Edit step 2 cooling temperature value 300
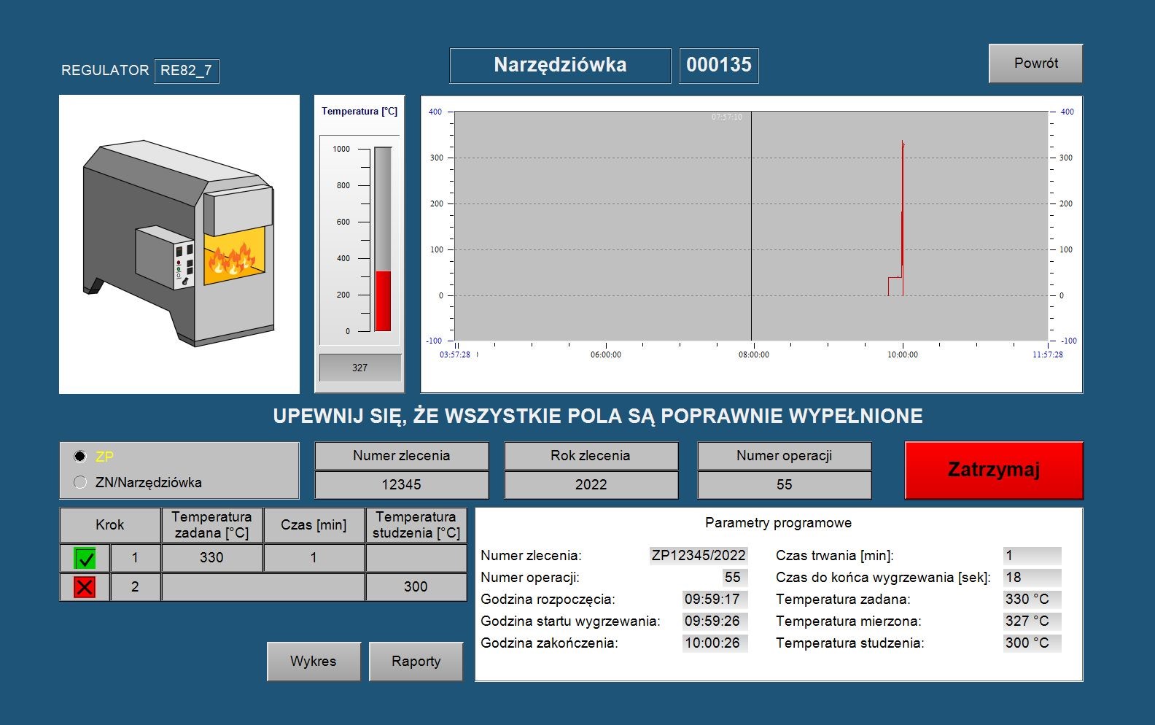 coord(416,587)
